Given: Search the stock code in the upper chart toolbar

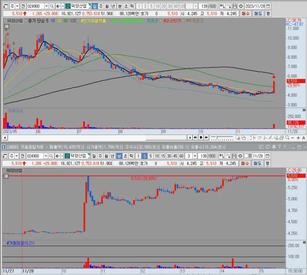Looking at the screenshot, I should (x=52, y=6).
